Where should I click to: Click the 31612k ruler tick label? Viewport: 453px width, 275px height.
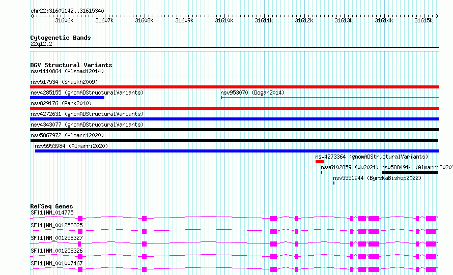point(304,20)
